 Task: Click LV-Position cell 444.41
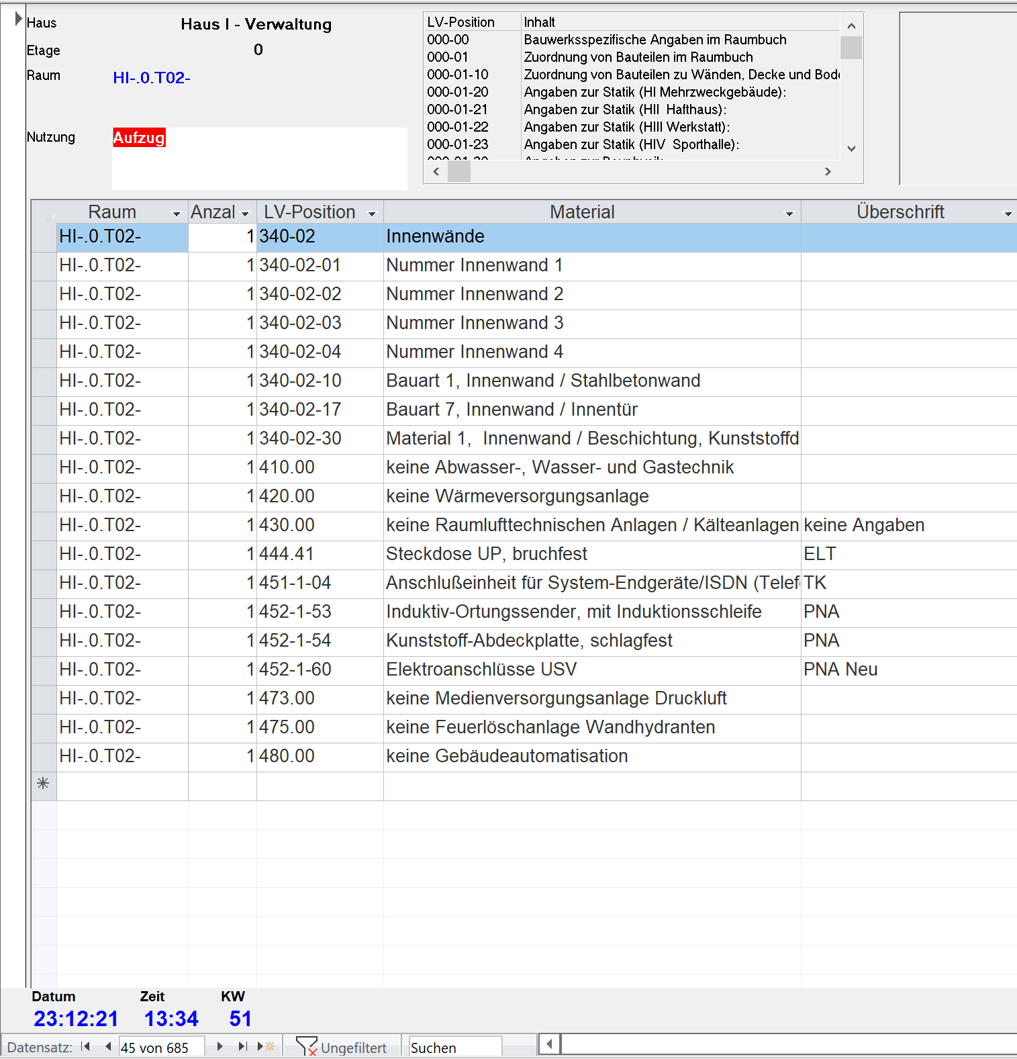point(320,554)
